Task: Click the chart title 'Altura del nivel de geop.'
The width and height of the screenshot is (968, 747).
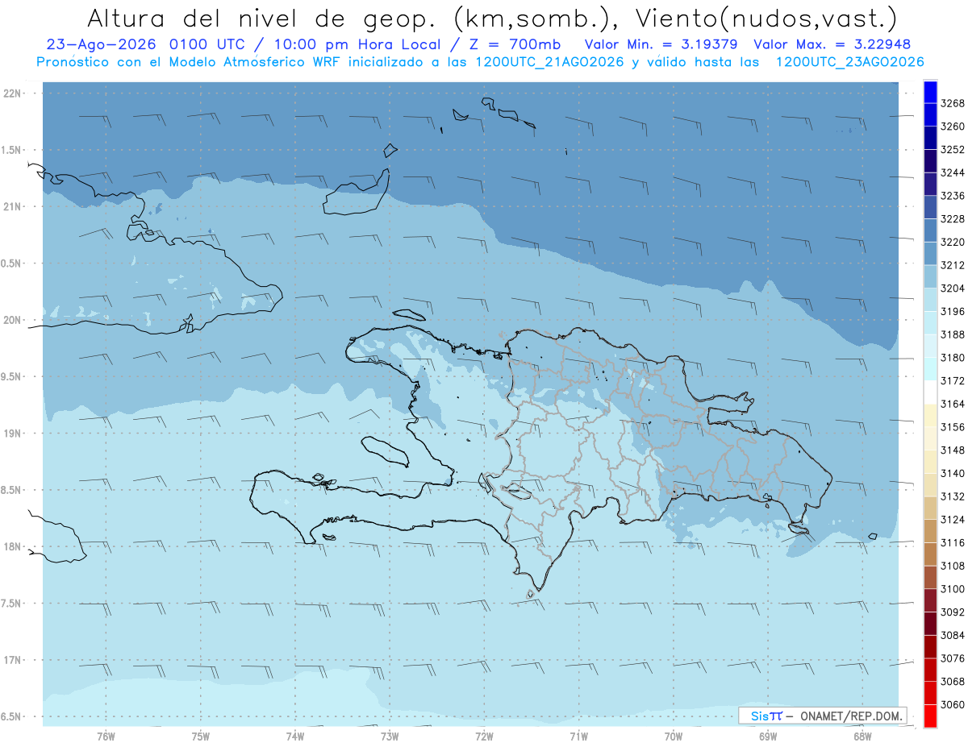Action: click(264, 18)
